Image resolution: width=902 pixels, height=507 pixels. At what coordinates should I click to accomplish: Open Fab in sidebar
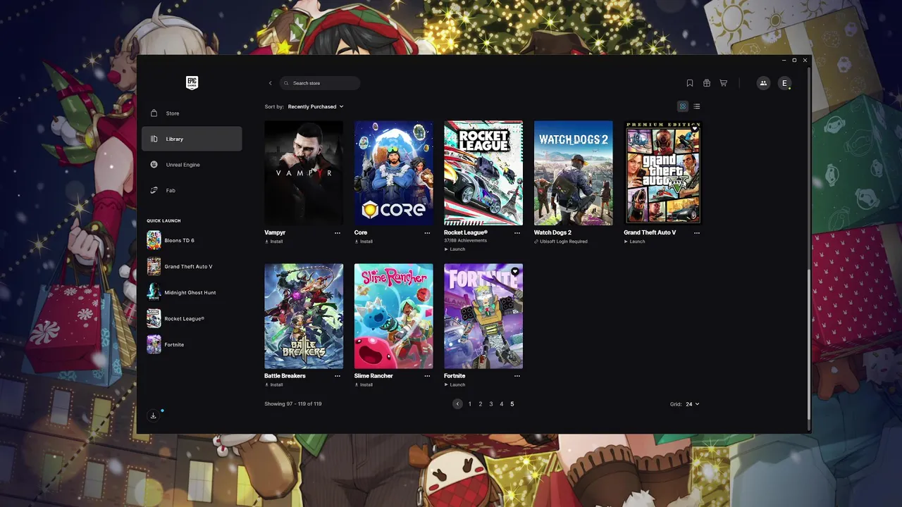tap(192, 190)
